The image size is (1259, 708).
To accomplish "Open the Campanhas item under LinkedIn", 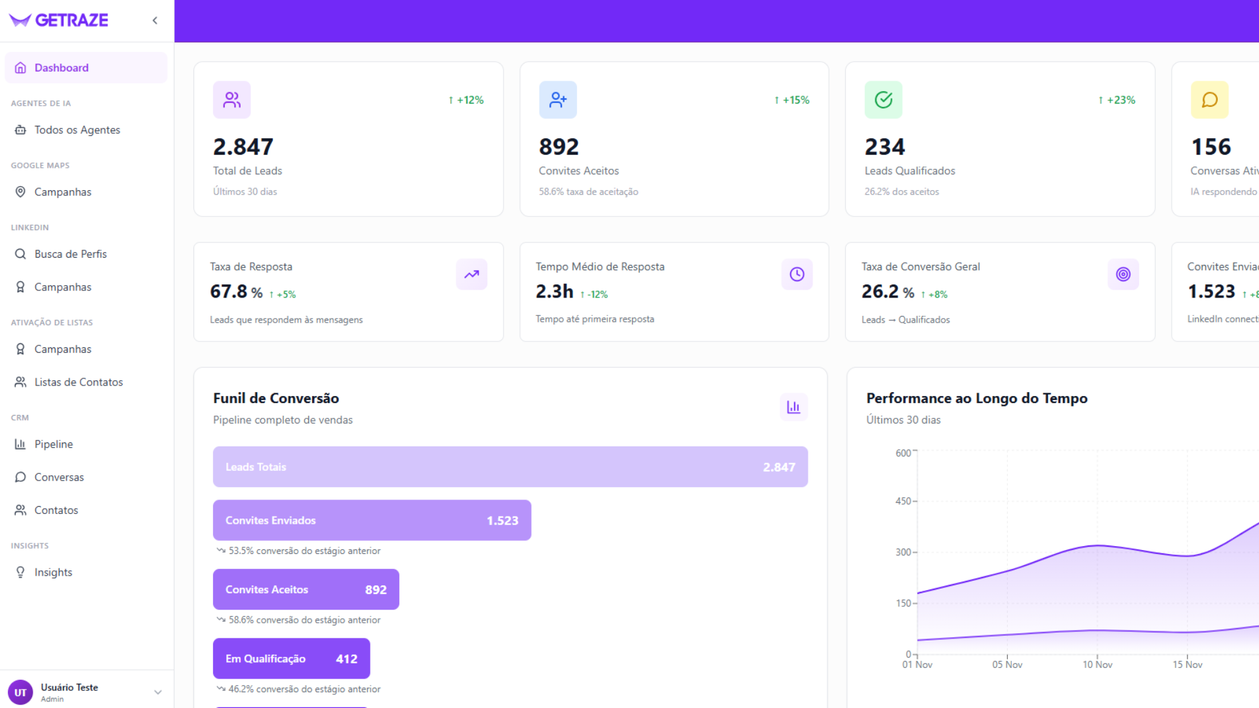I will [x=63, y=287].
